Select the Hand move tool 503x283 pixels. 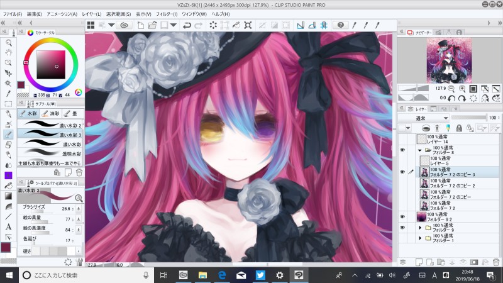(9, 52)
